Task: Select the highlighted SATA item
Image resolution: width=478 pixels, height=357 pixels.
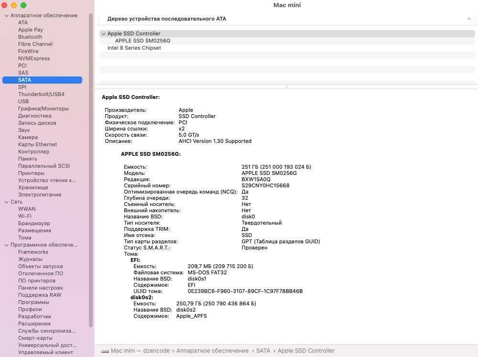Action: (42, 80)
